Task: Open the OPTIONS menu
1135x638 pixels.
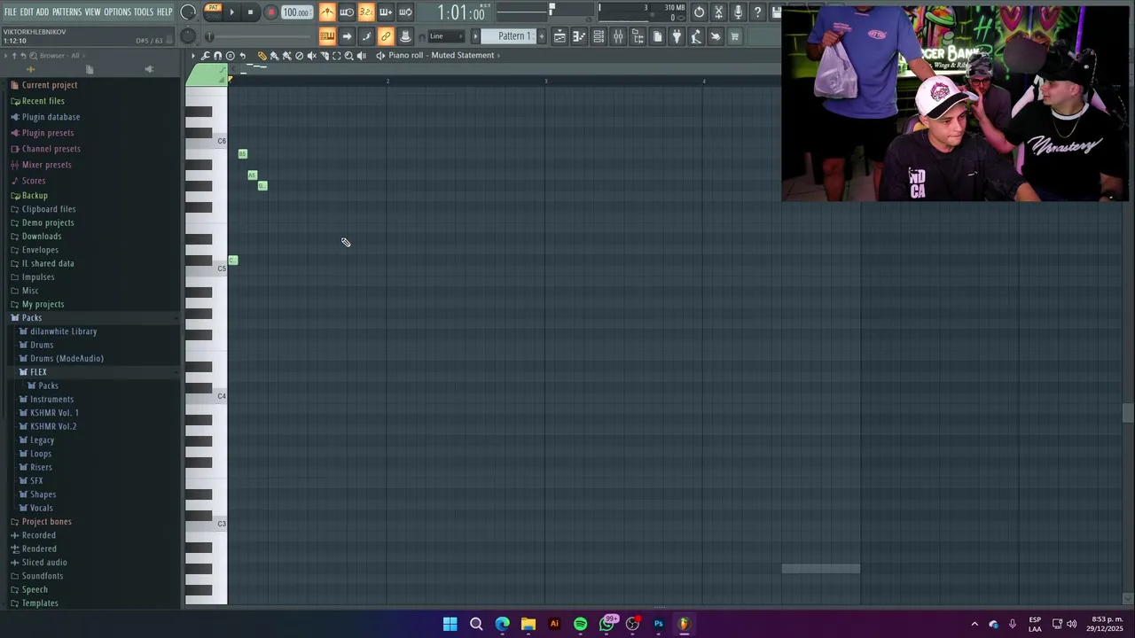Action: tap(117, 12)
